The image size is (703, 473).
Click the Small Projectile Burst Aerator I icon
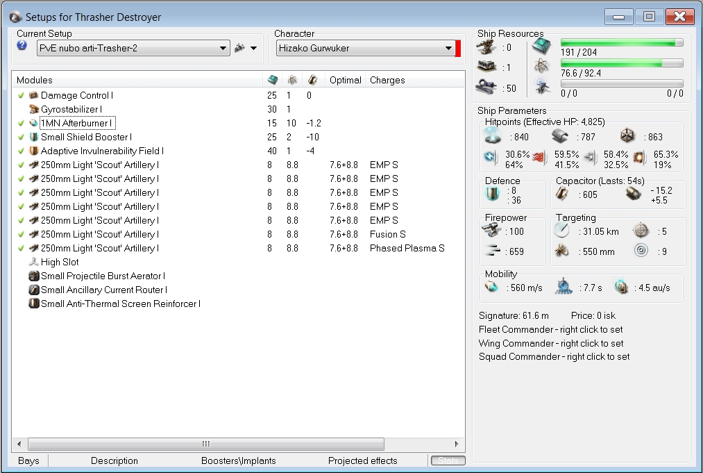pyautogui.click(x=33, y=276)
